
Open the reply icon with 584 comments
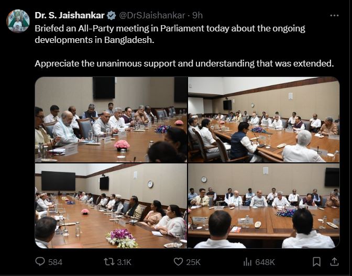[40, 261]
